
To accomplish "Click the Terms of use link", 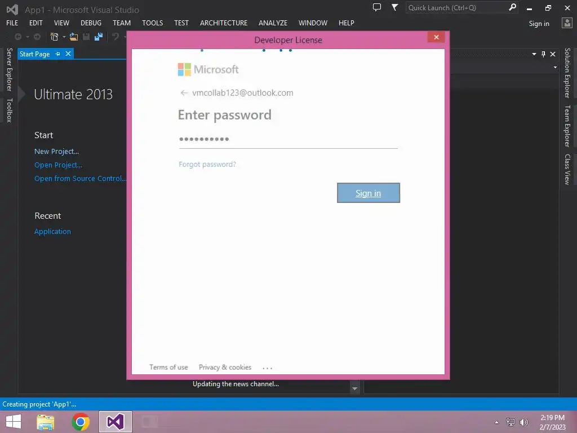I will point(168,367).
